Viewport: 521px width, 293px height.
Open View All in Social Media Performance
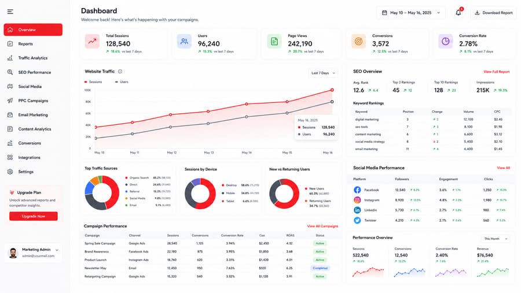coord(504,168)
